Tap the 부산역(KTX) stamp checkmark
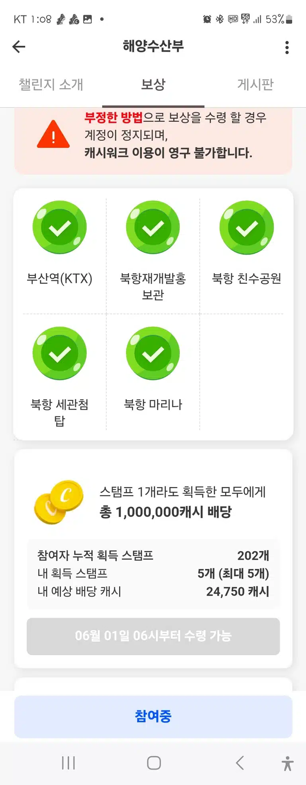 [x=60, y=227]
